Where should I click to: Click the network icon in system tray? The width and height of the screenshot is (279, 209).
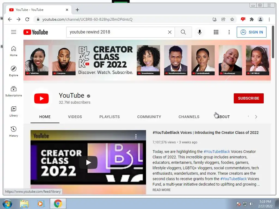245,204
